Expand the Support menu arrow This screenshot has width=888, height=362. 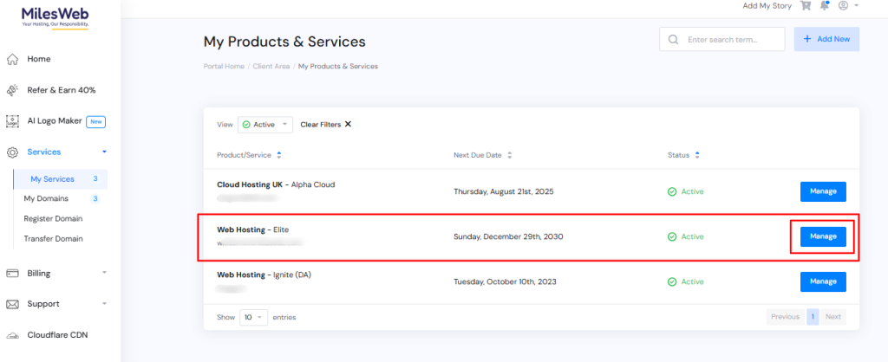click(104, 304)
